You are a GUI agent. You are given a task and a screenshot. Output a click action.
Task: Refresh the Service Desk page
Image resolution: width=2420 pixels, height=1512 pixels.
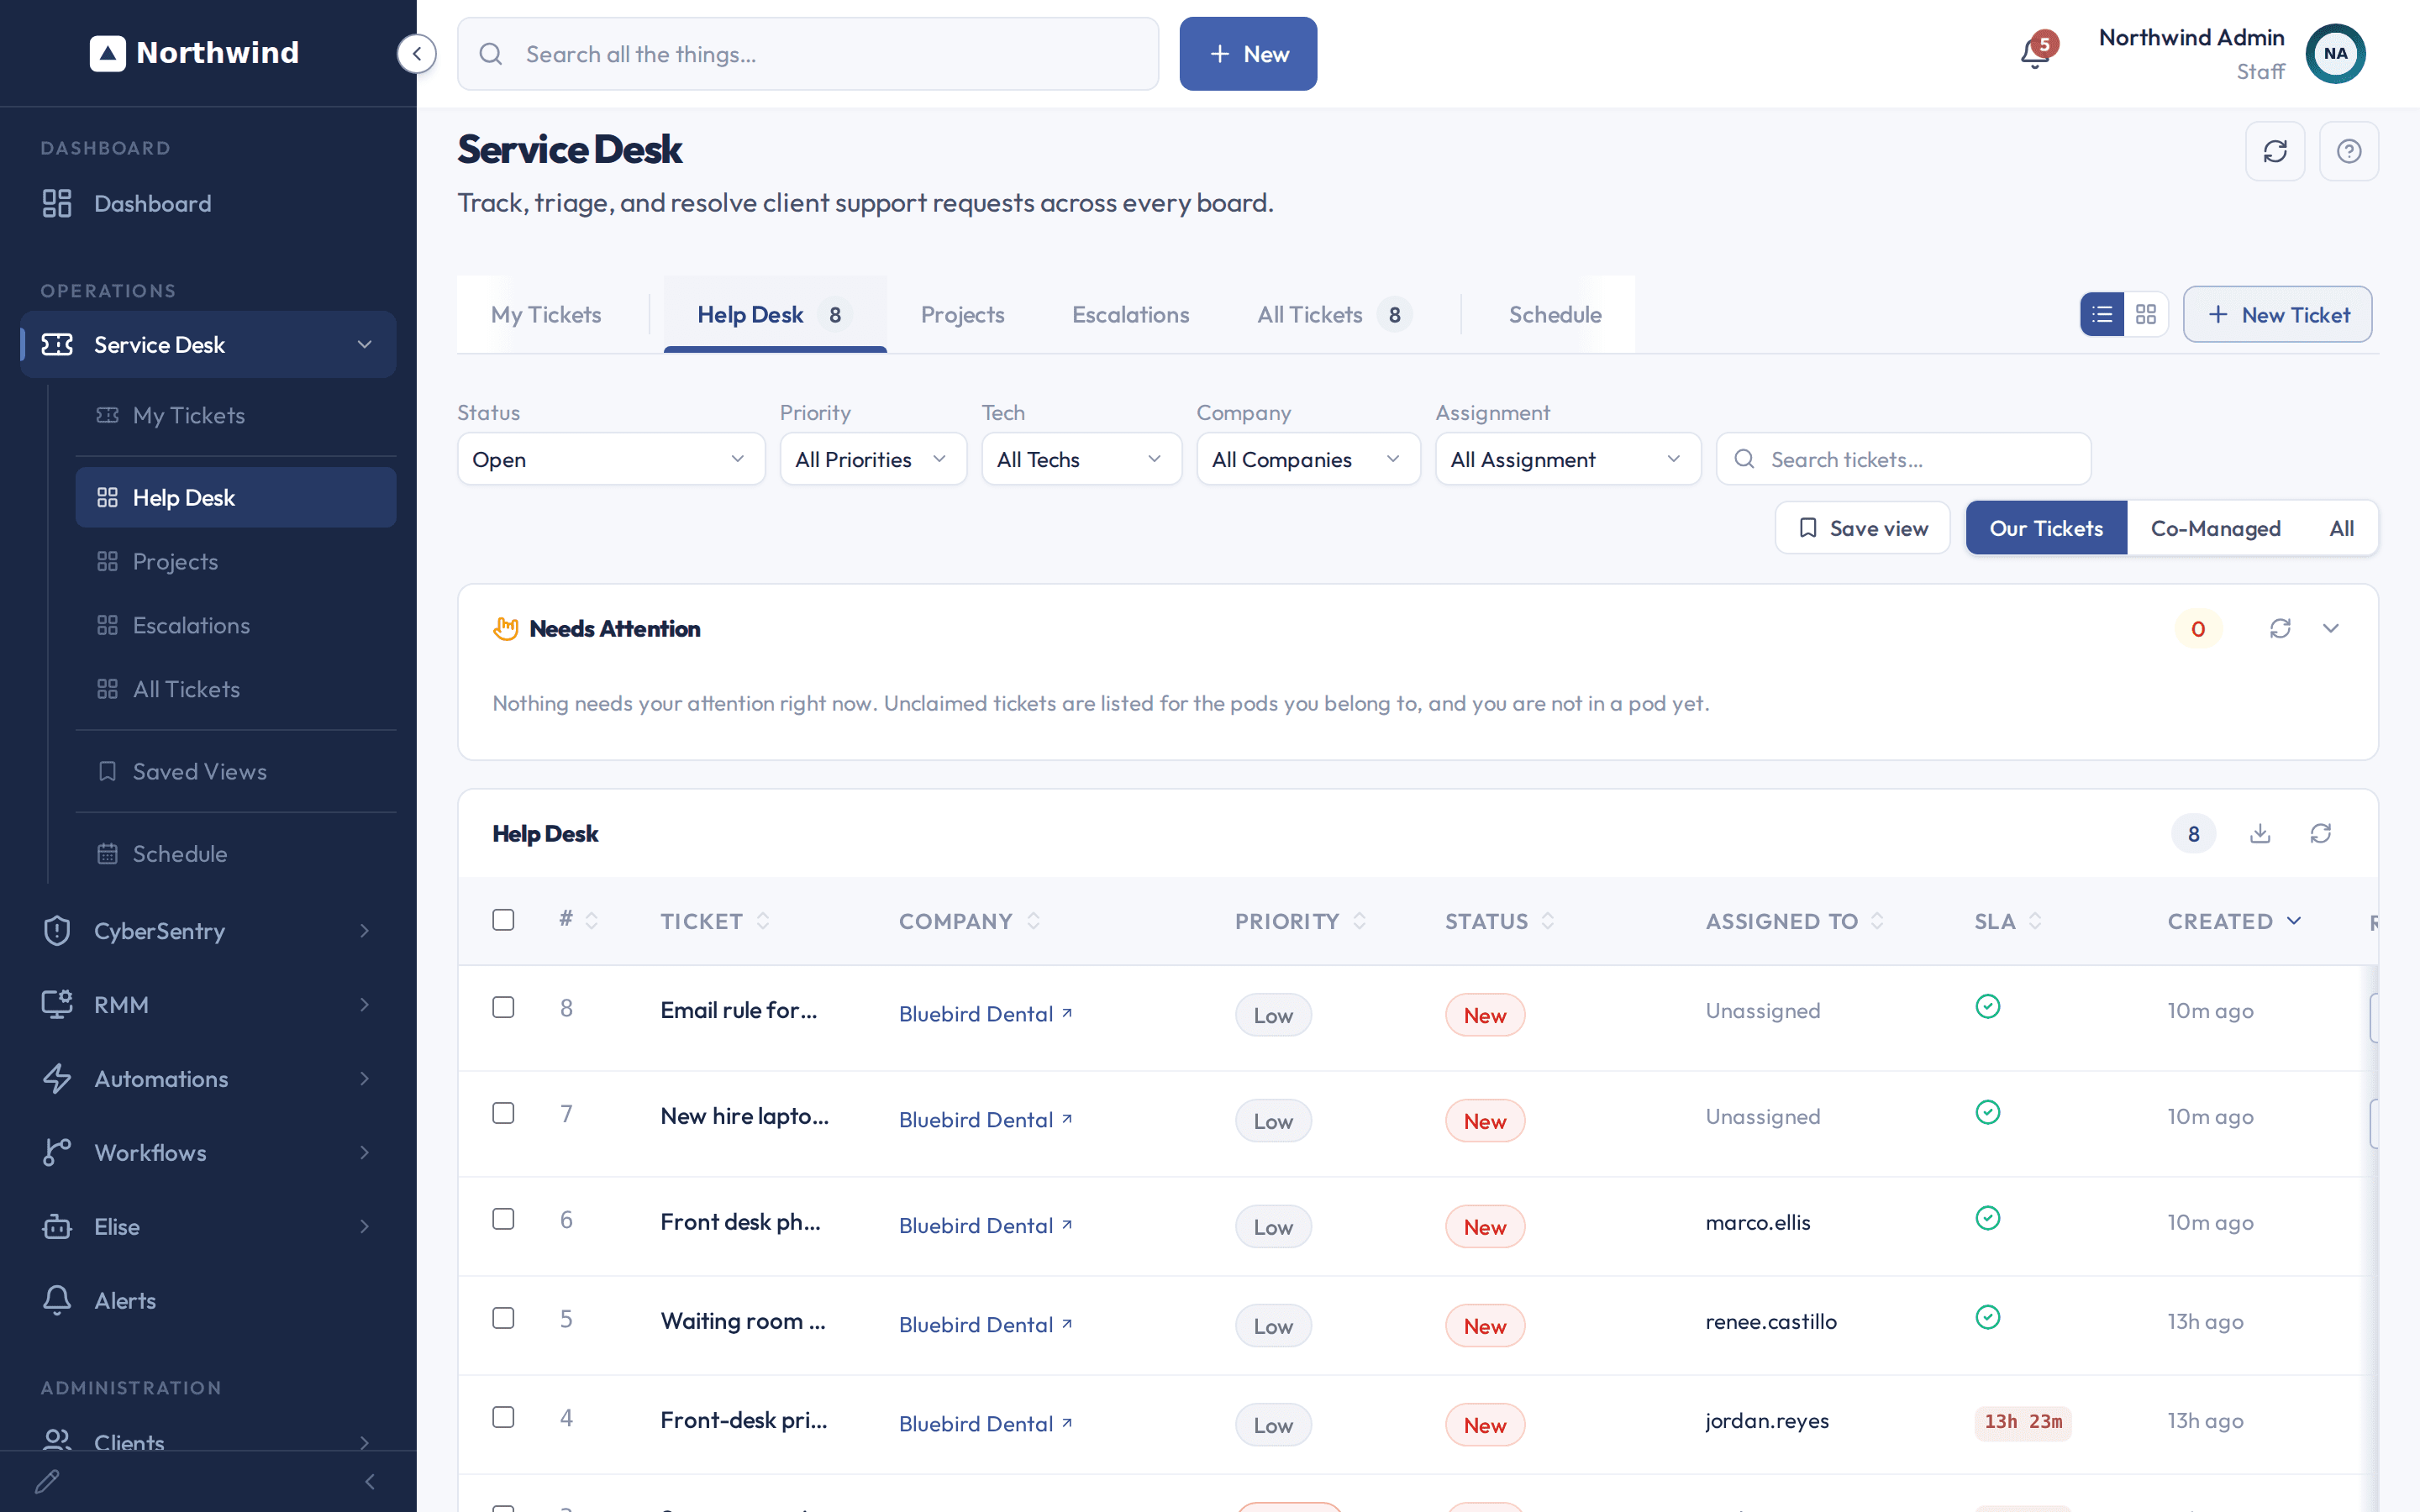pyautogui.click(x=2275, y=151)
